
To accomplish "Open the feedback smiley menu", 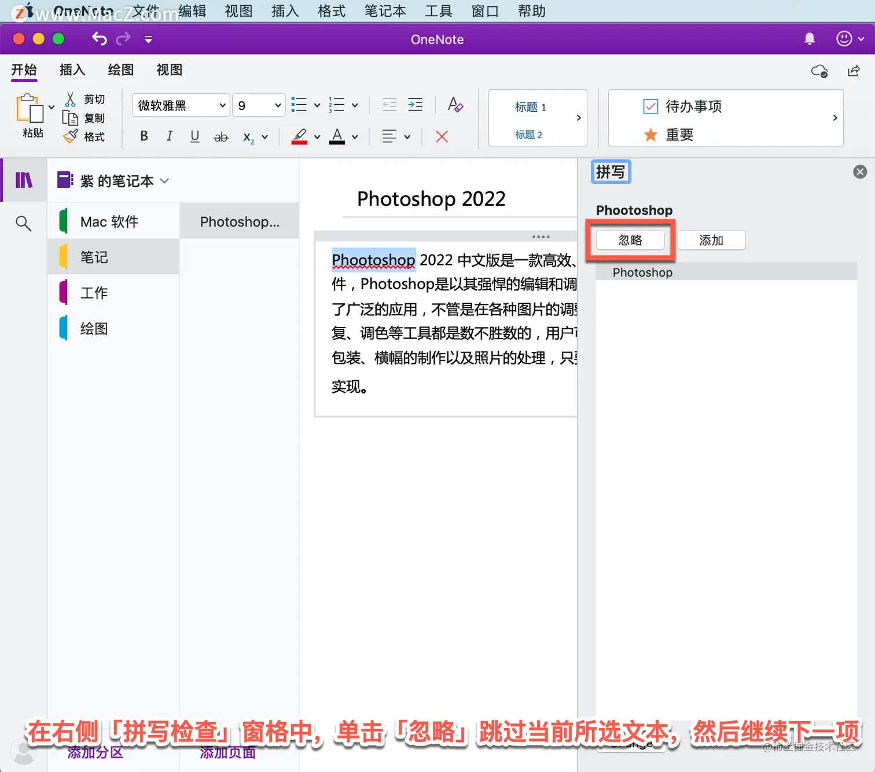I will (850, 39).
